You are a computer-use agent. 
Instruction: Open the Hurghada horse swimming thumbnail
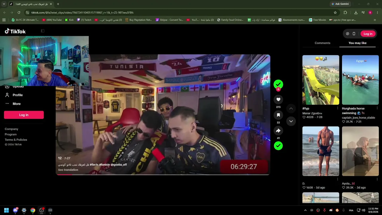pyautogui.click(x=360, y=80)
